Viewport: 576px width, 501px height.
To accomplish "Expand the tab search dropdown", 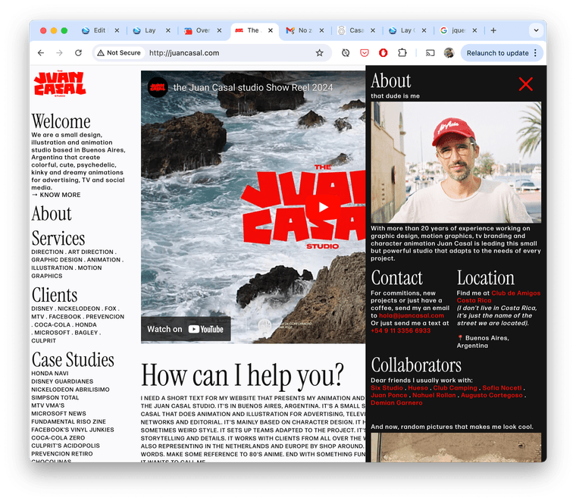I will pyautogui.click(x=536, y=30).
